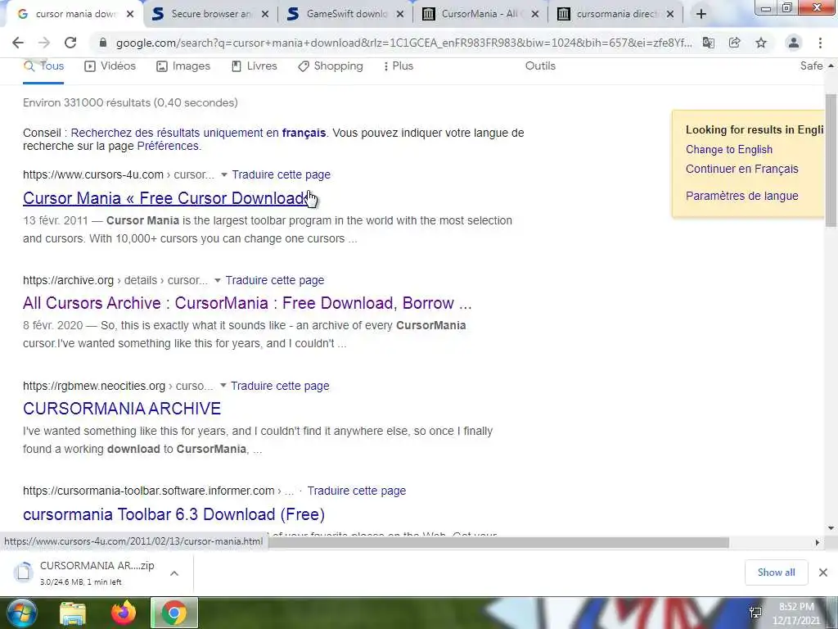Expand dropdown arrow beside rgbmew.neocities.org URL
The height and width of the screenshot is (629, 838).
pos(223,386)
